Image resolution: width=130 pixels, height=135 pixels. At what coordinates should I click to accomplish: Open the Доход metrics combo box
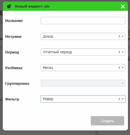point(83,36)
